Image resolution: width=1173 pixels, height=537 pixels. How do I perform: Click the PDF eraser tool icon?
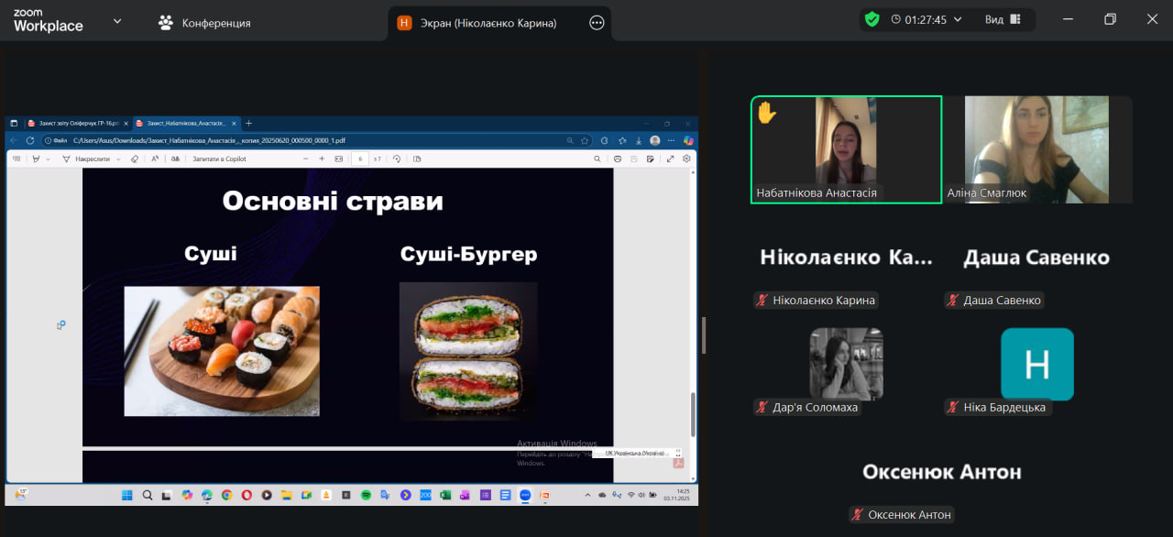click(134, 159)
